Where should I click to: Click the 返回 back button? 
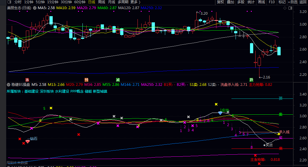point(303,2)
